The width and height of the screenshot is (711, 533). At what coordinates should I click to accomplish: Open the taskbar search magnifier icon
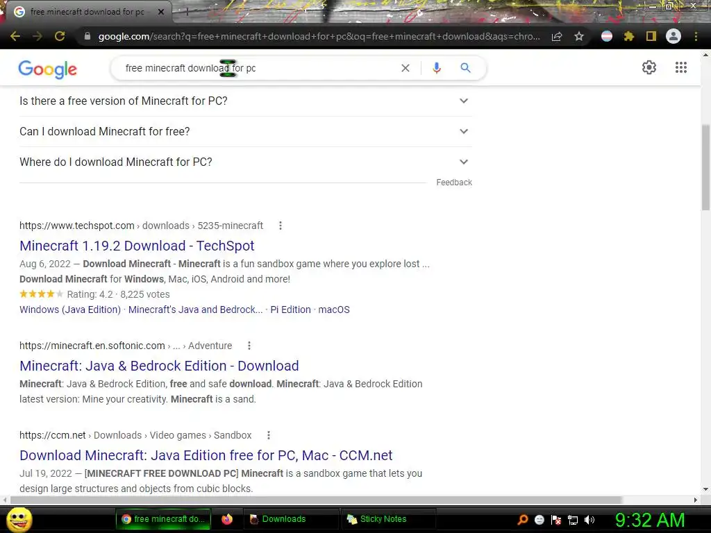click(x=522, y=520)
